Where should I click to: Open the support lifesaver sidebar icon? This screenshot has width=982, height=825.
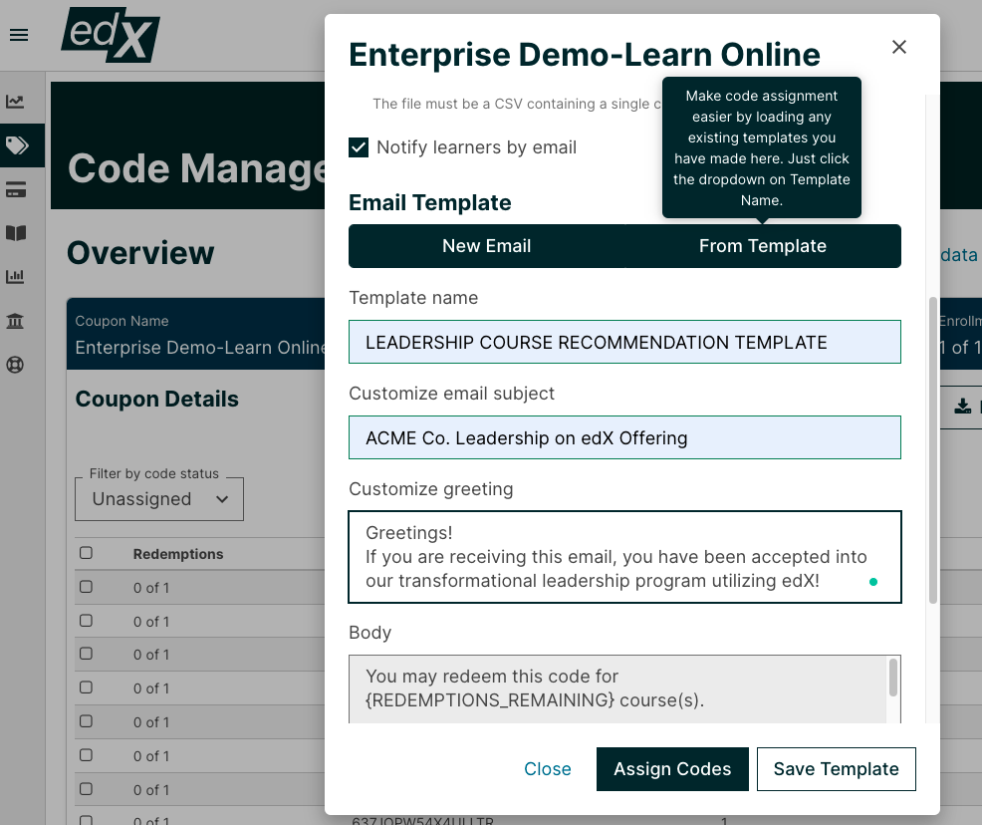15,365
